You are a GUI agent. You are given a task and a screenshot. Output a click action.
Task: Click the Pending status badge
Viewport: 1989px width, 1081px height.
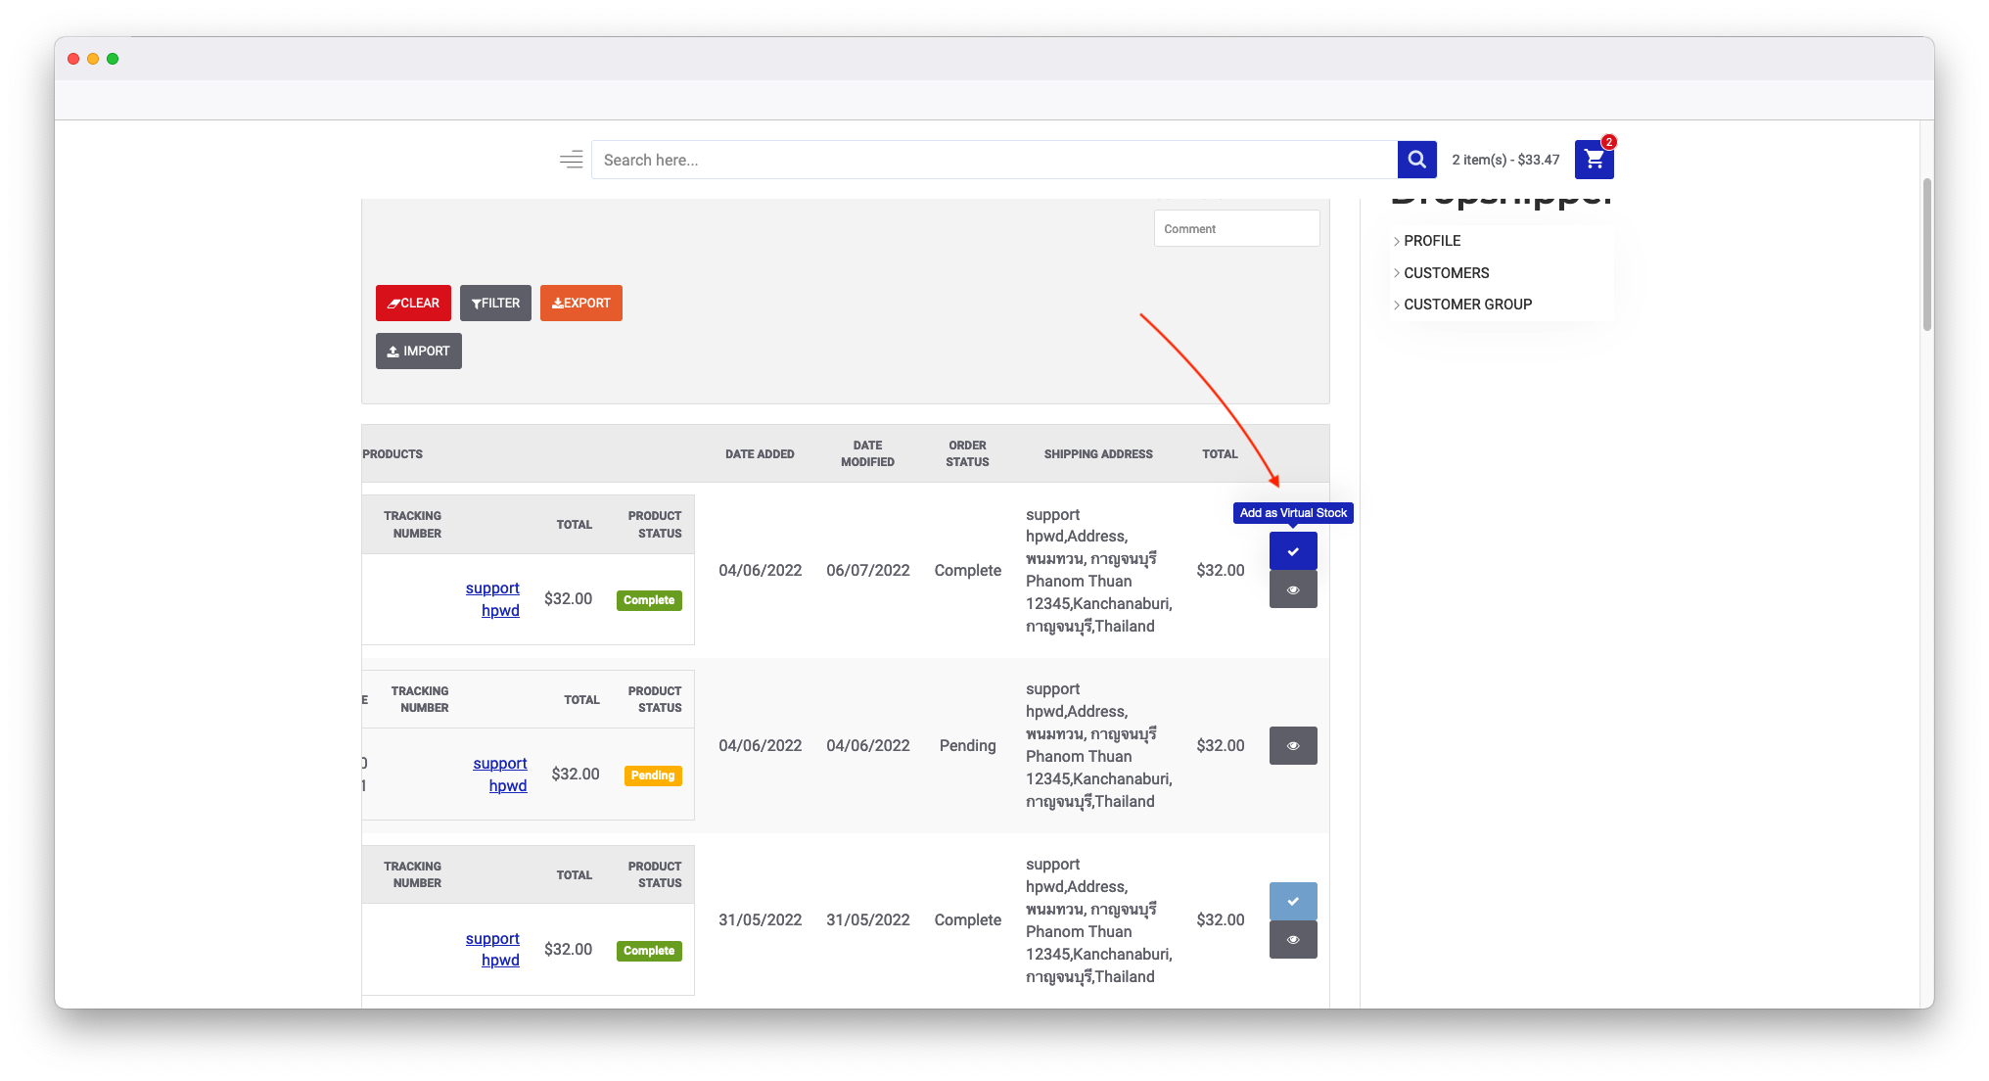coord(651,775)
